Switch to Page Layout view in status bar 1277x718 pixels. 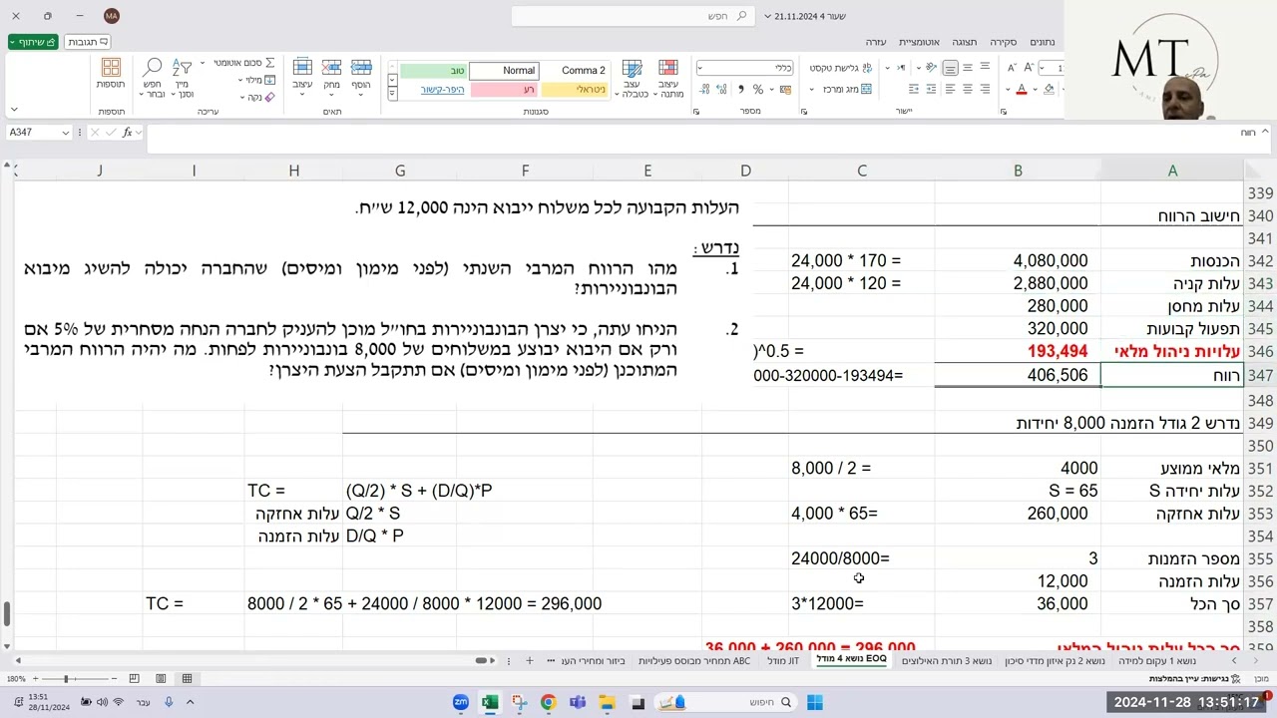(161, 679)
